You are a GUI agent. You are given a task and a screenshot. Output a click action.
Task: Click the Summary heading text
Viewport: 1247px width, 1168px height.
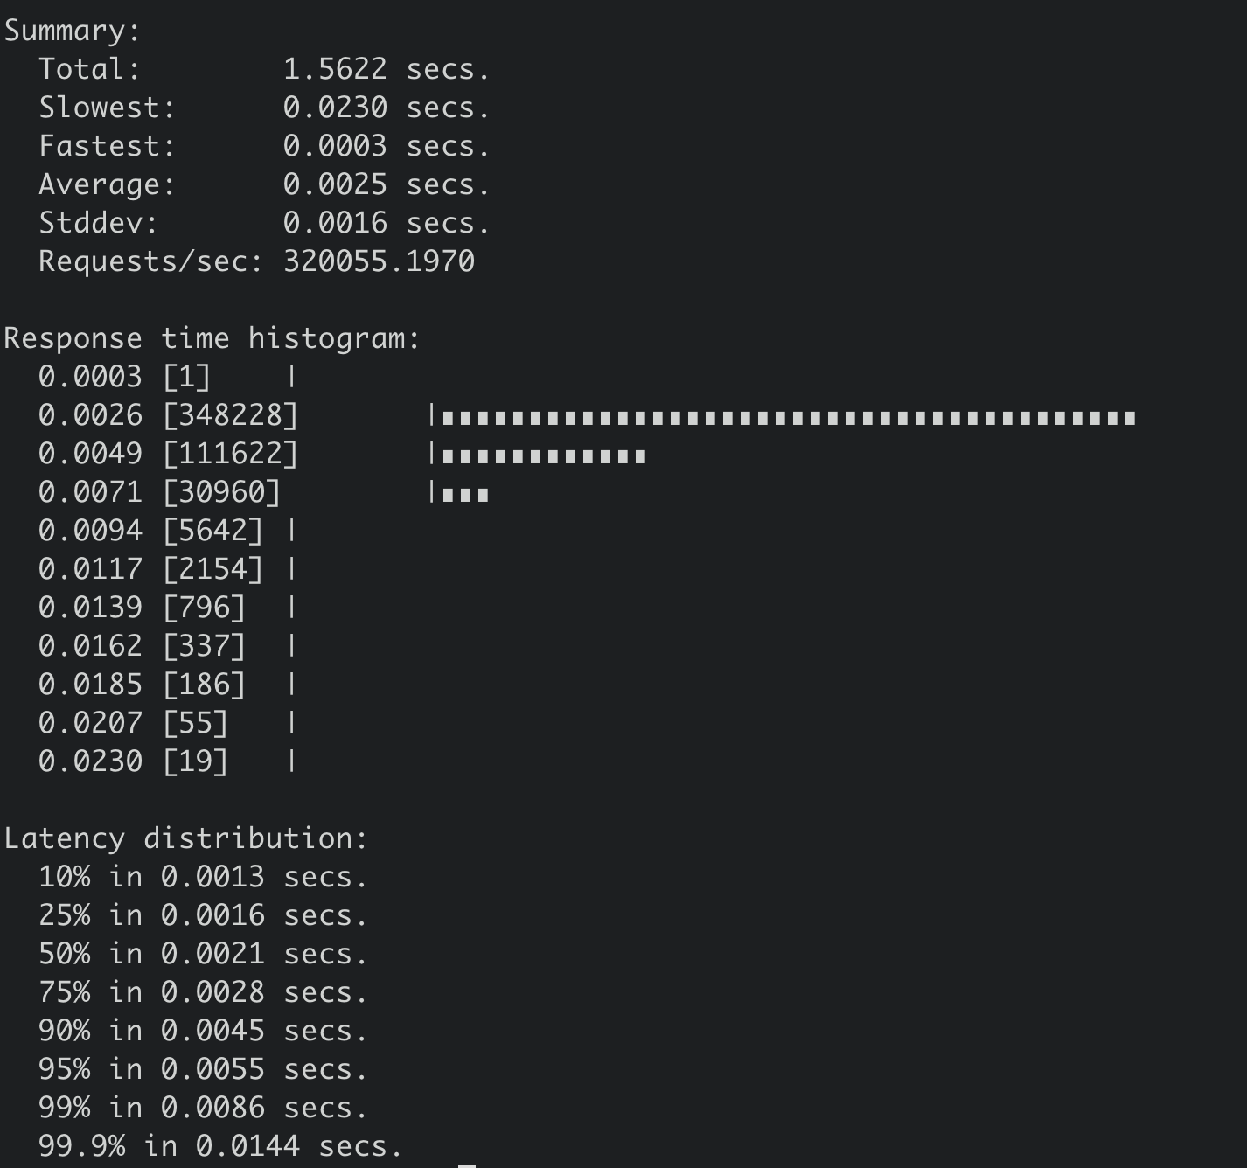tap(72, 31)
